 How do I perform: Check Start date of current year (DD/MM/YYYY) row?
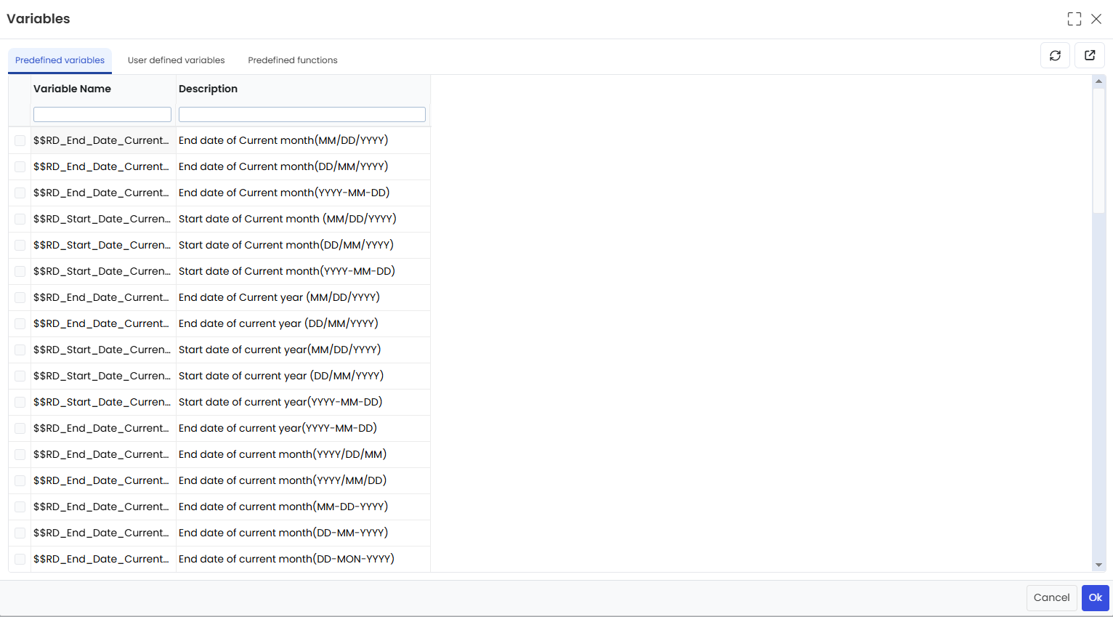coord(20,376)
